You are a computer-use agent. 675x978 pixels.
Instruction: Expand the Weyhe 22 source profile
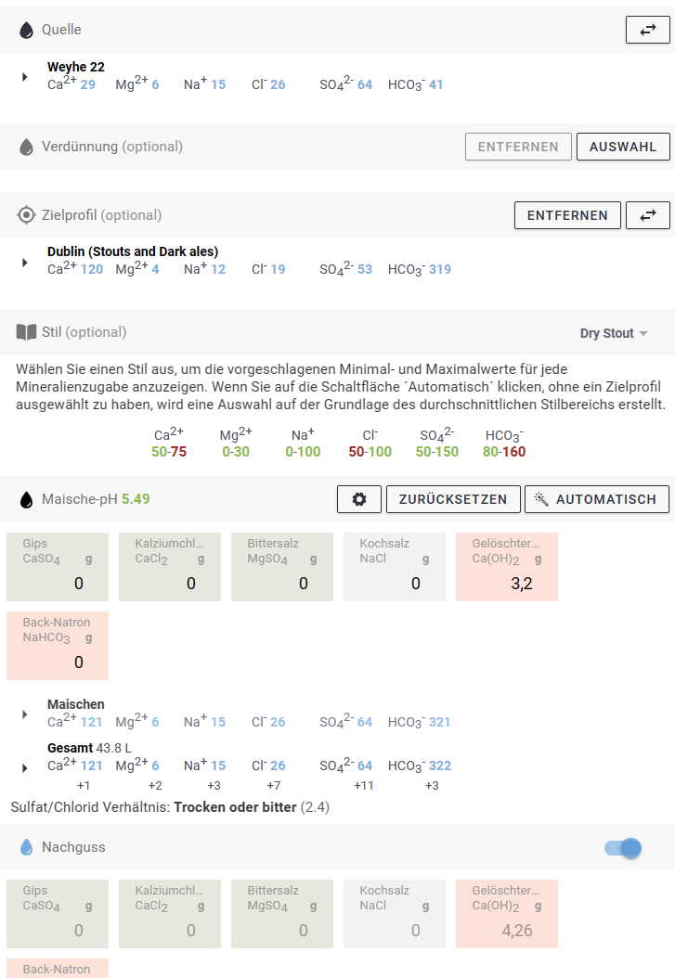[x=26, y=77]
